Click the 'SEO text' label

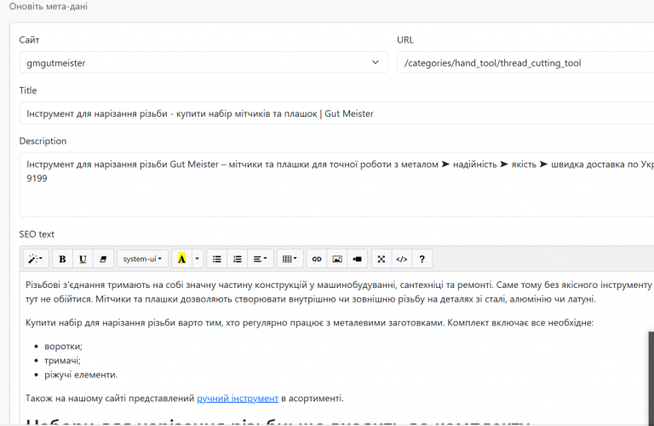click(37, 234)
